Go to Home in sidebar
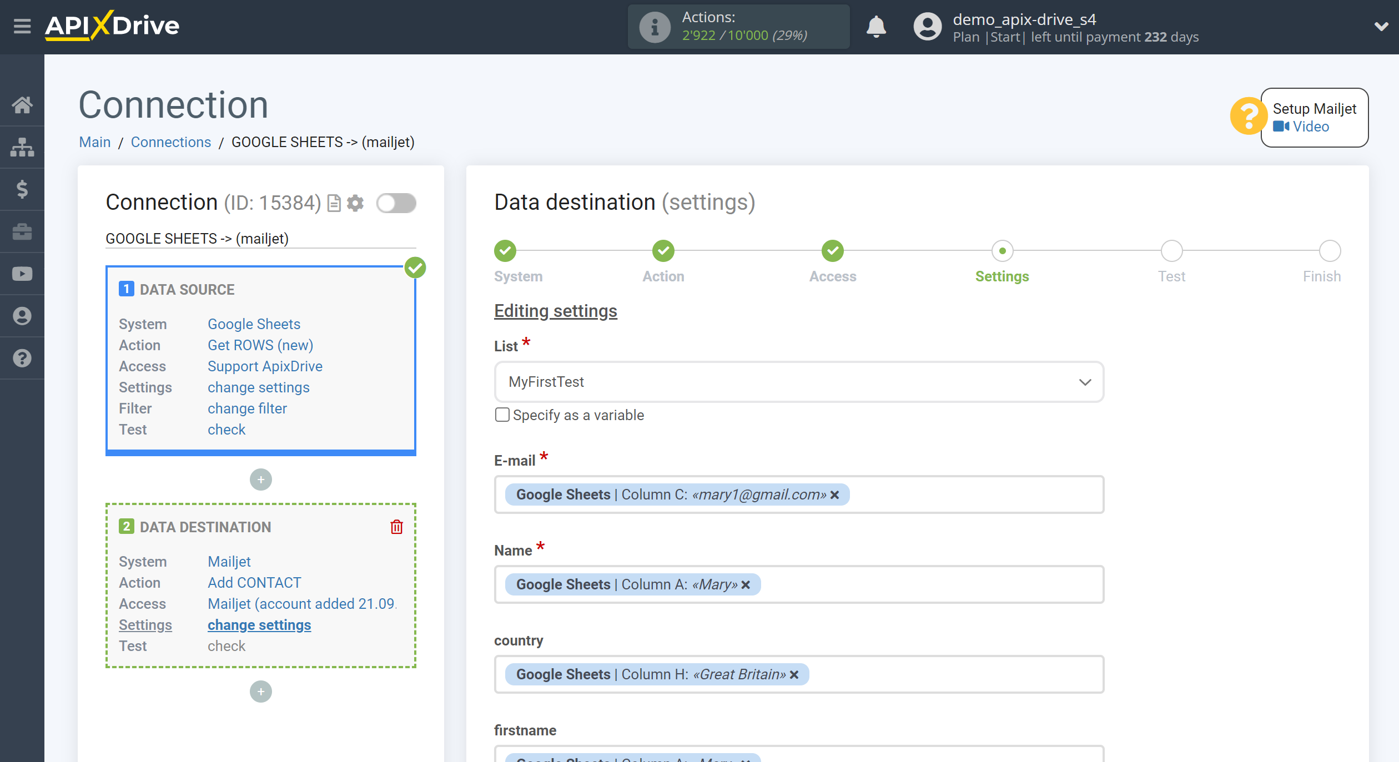Screen dimensions: 1399x762 [x=22, y=105]
